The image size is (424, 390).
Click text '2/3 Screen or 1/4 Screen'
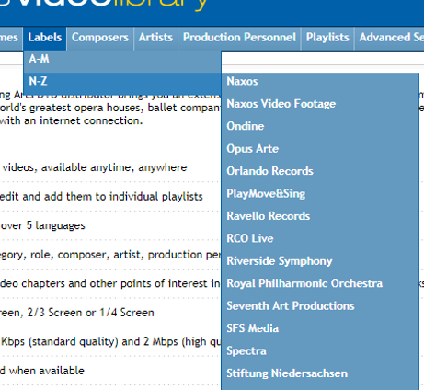tap(91, 313)
